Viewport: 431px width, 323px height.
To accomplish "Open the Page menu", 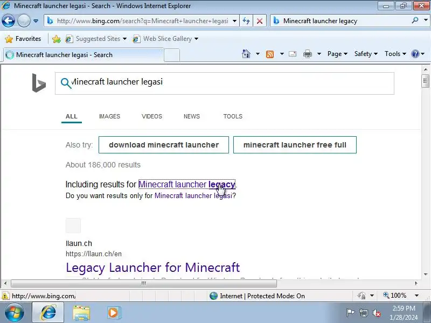I will coord(337,54).
